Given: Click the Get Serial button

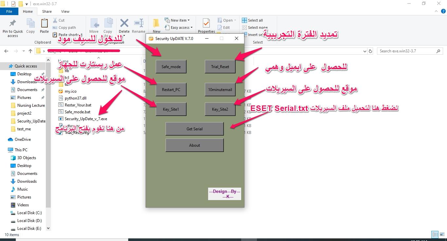Looking at the screenshot, I should pos(194,129).
